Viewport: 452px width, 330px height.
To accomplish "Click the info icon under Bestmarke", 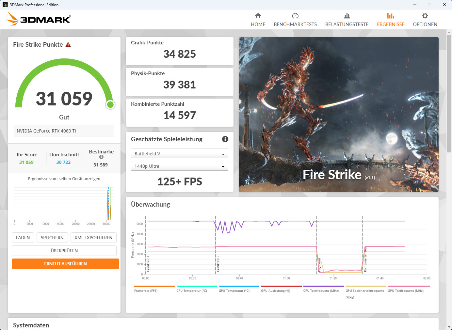I will [x=101, y=157].
